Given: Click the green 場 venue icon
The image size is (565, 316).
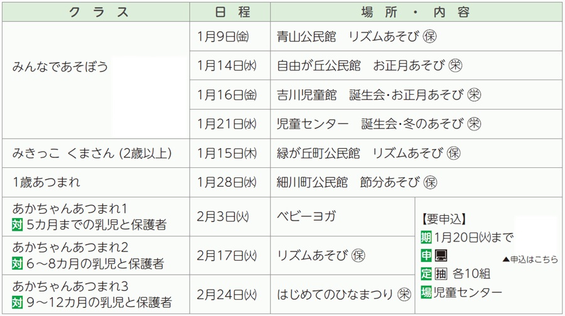Looking at the screenshot, I should coord(426,292).
